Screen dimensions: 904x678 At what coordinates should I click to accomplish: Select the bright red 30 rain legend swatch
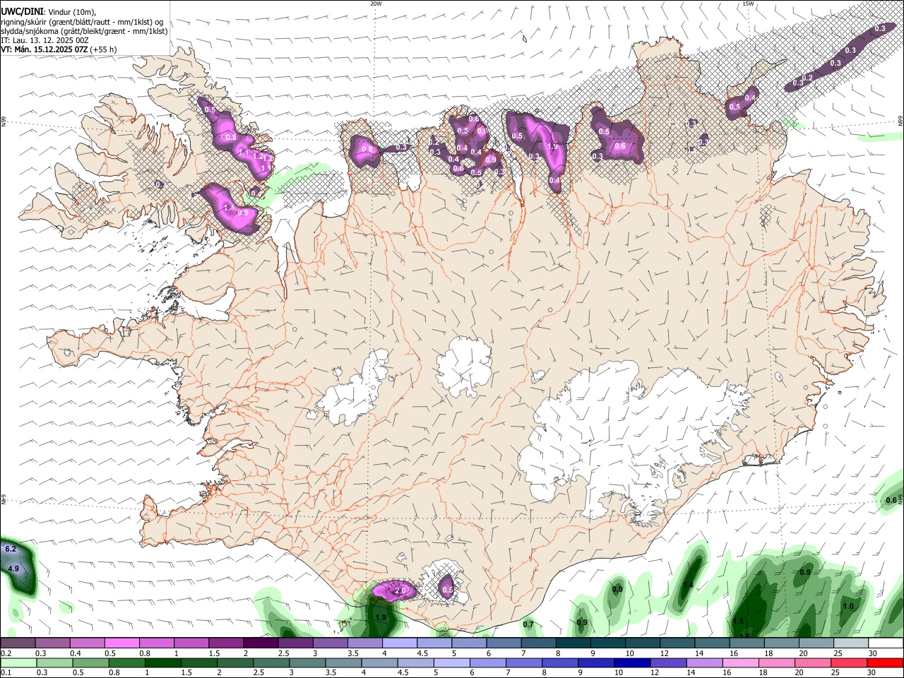click(x=885, y=662)
